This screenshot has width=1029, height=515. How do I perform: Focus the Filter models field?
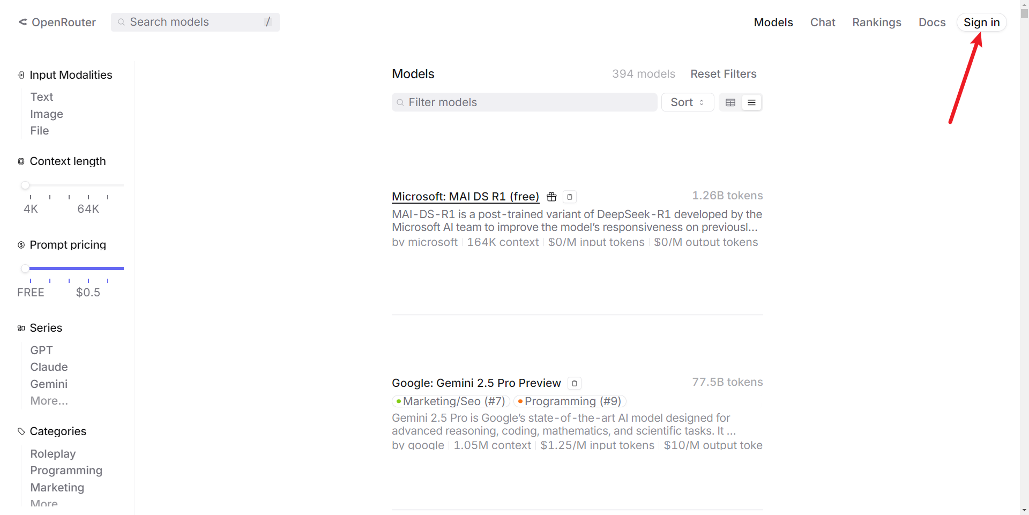(x=525, y=102)
